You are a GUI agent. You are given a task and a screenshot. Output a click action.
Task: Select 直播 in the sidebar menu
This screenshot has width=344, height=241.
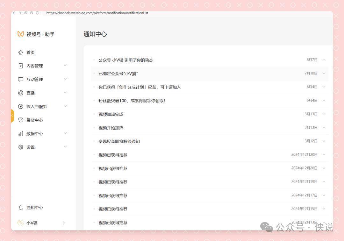tap(31, 93)
